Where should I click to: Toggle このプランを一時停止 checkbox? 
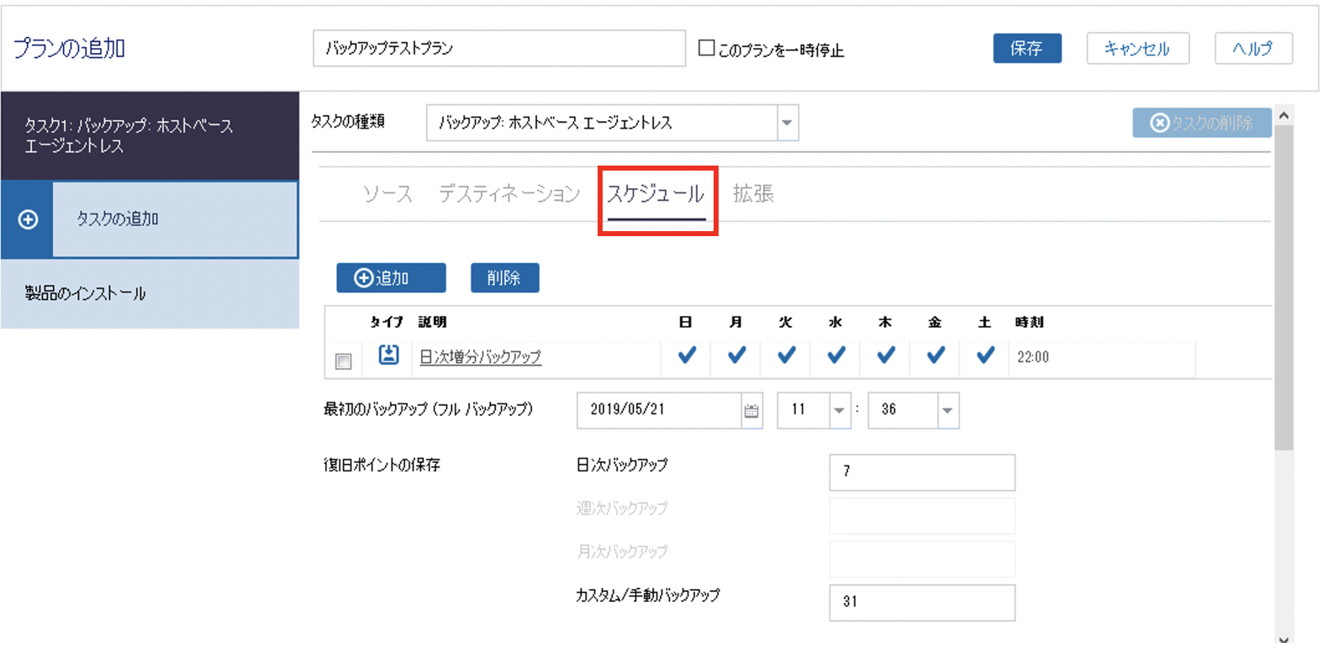point(707,48)
